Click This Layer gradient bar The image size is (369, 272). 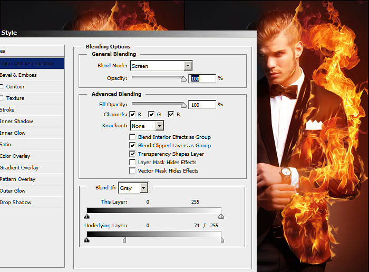pos(154,210)
